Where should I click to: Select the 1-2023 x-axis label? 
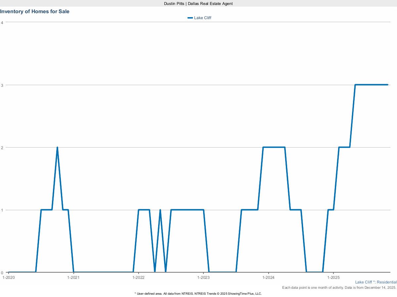click(203, 278)
